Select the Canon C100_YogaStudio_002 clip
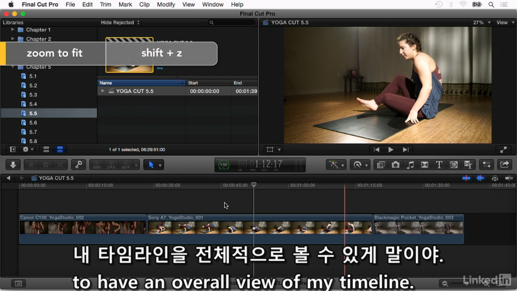This screenshot has height=291, width=517. click(83, 229)
